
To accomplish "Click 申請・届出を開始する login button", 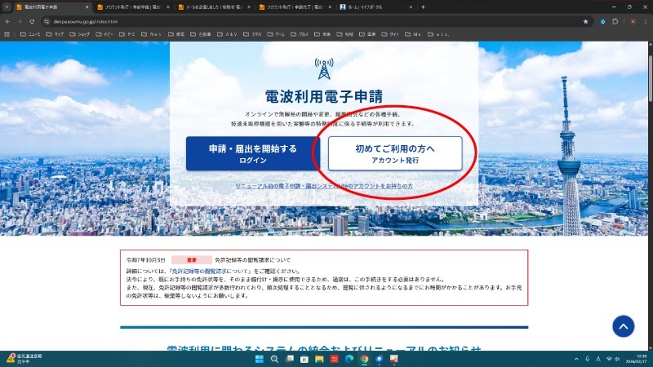I will 248,153.
